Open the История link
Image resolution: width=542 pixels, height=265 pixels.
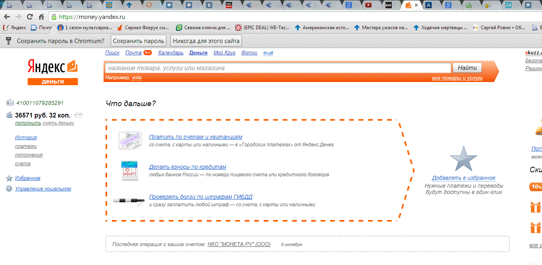[x=26, y=138]
